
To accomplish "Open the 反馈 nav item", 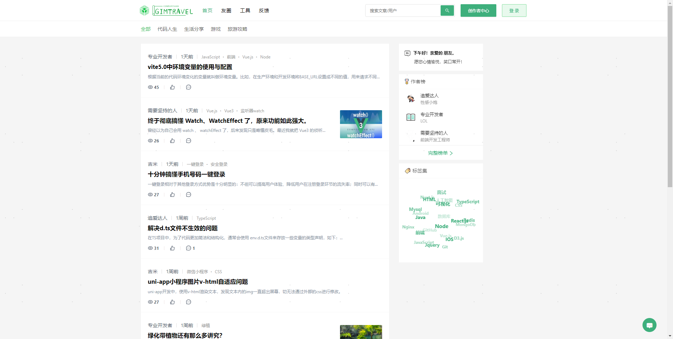I will tap(264, 10).
